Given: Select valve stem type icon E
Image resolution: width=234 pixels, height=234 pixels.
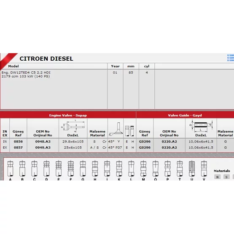Looking at the screenshot, I should click(59, 169).
